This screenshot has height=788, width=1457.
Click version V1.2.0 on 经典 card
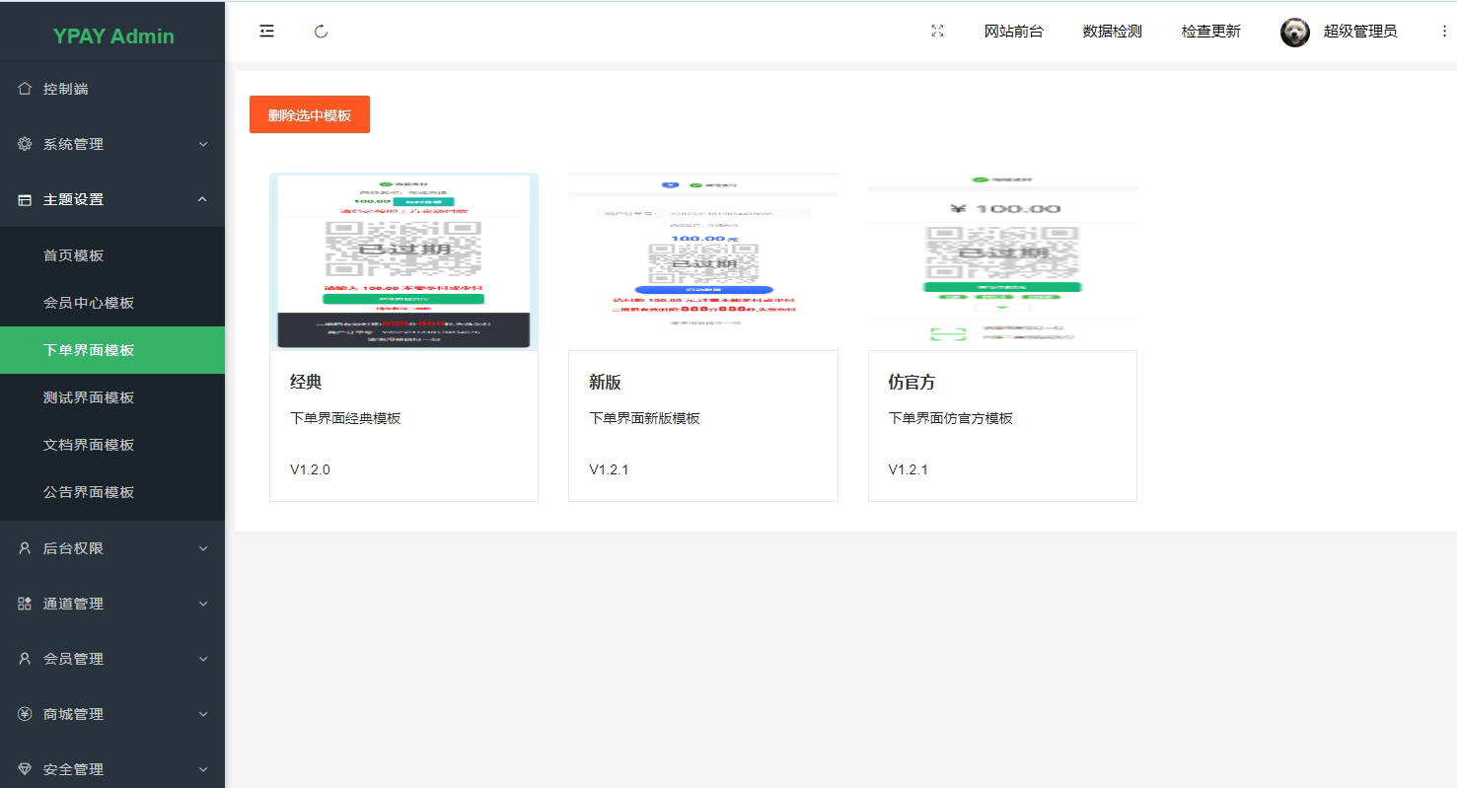pos(310,469)
